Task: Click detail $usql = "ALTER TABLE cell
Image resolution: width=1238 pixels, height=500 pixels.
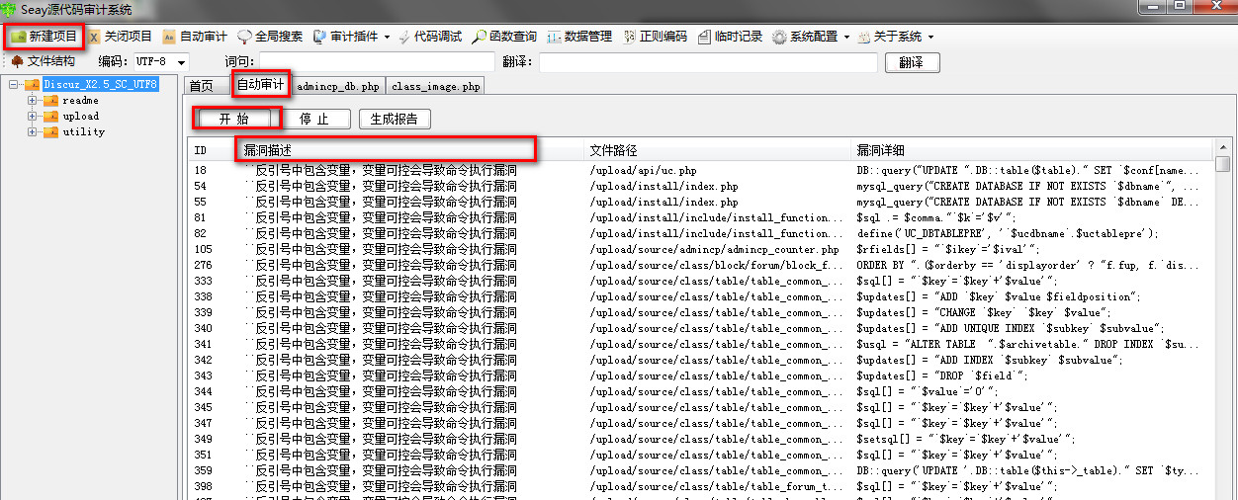Action: 1028,344
